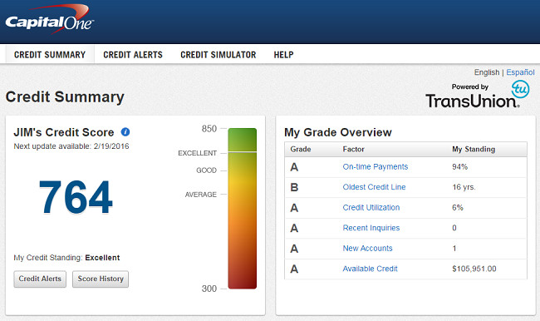Click the Score History button
The image size is (540, 321).
click(101, 279)
